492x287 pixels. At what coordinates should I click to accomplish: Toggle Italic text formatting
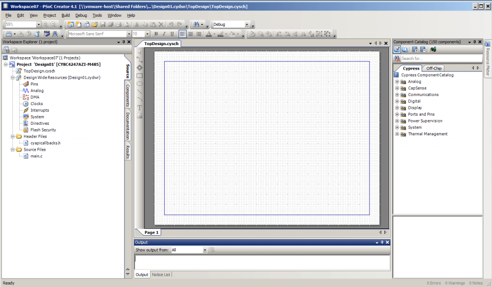tap(164, 34)
